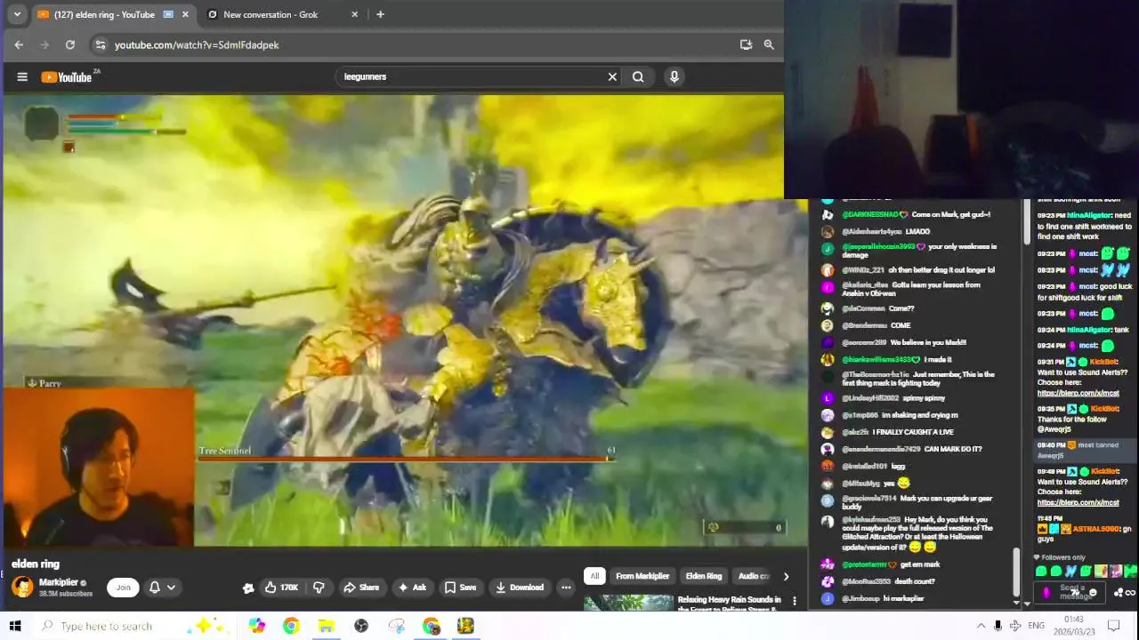Click the video player to pause playback
Image resolution: width=1139 pixels, height=640 pixels.
tap(405, 320)
